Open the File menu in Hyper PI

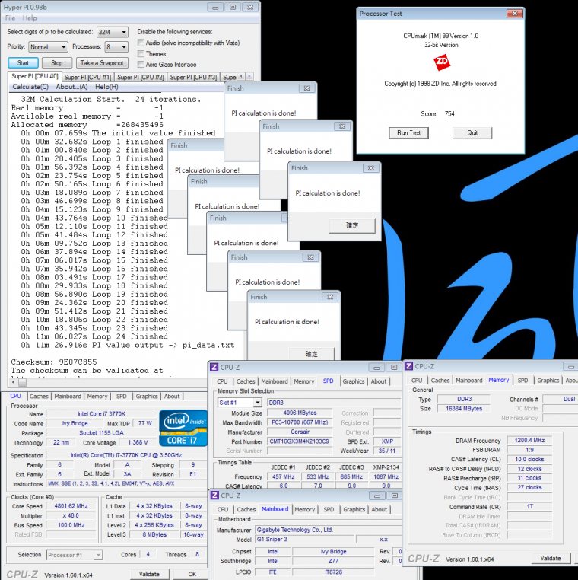pos(11,18)
